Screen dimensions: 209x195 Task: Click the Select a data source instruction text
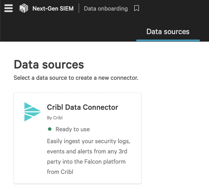coord(75,78)
